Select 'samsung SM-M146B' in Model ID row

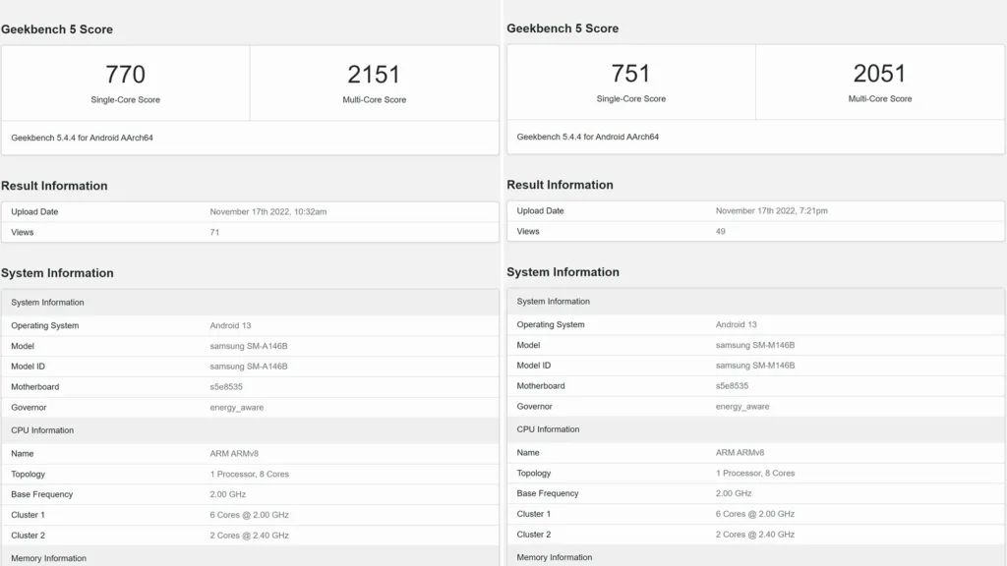coord(755,366)
